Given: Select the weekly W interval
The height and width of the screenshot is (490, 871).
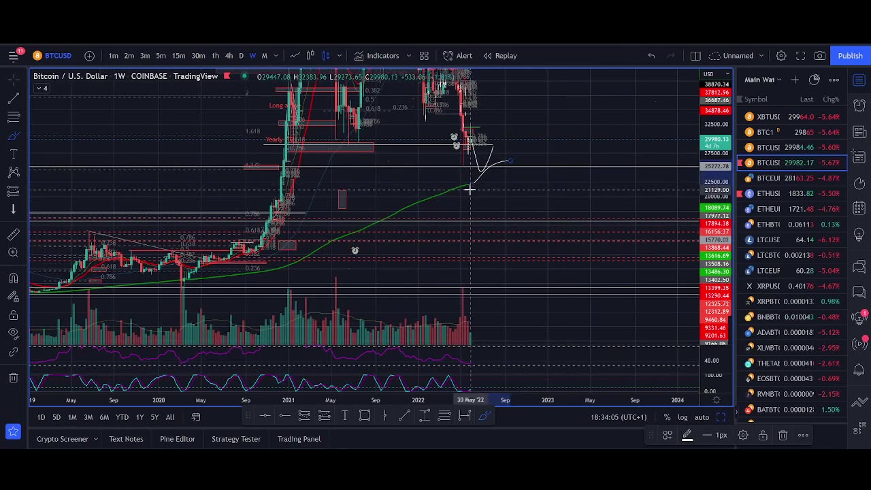Looking at the screenshot, I should coord(252,56).
